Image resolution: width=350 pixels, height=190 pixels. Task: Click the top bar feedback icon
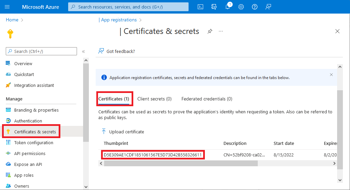[268, 7]
